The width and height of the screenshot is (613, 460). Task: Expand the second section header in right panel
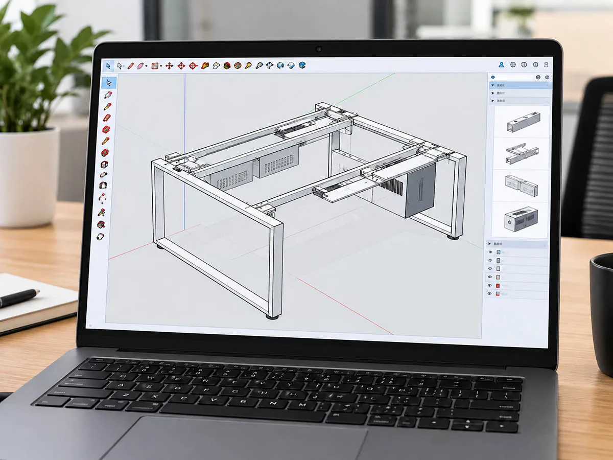point(520,93)
